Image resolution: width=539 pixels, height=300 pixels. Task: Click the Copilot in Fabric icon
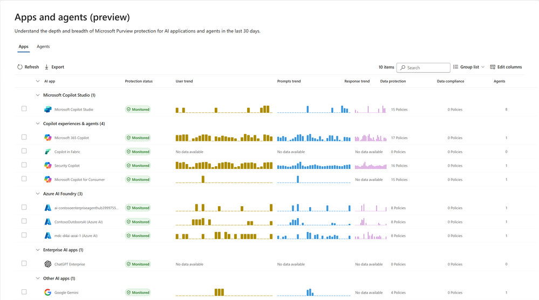click(x=48, y=152)
